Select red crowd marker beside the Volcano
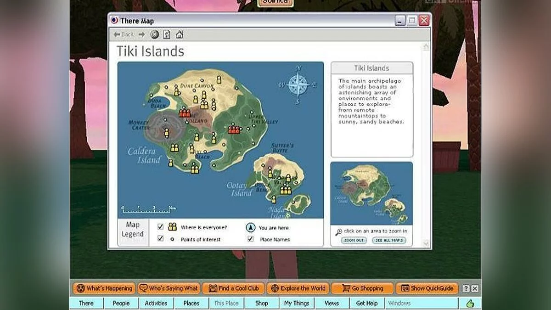 click(185, 113)
